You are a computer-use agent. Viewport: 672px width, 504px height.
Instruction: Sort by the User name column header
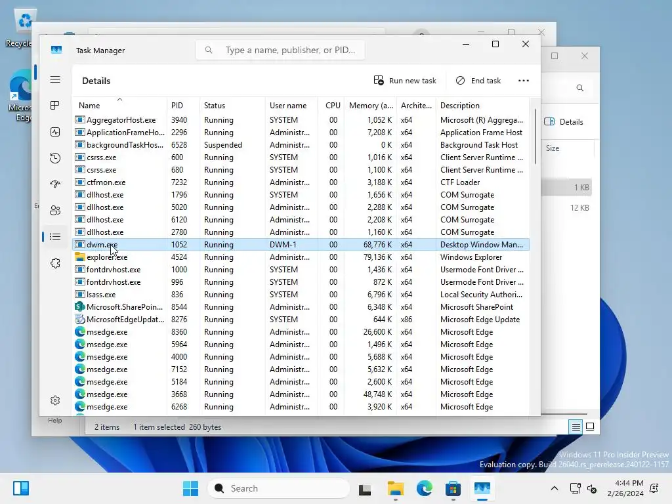[291, 106]
